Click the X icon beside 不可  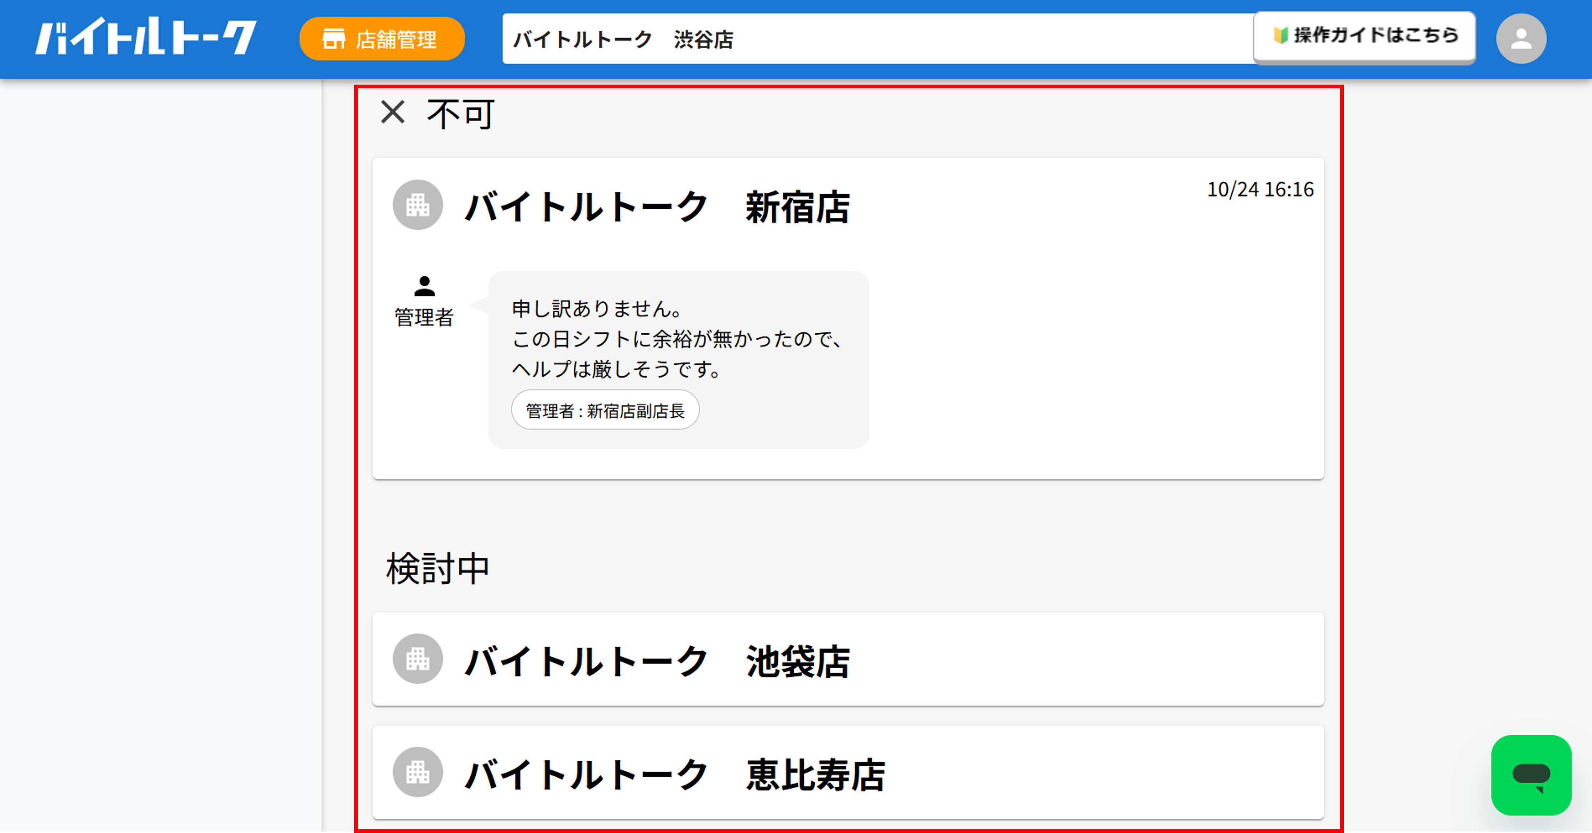[393, 112]
